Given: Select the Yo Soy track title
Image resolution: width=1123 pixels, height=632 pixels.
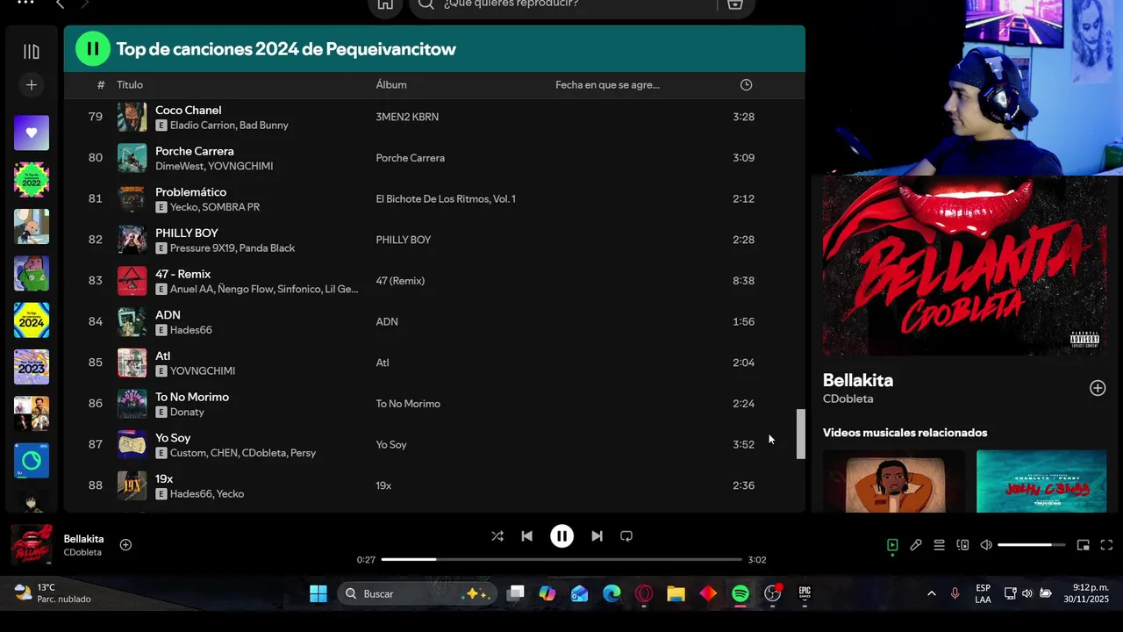Looking at the screenshot, I should coord(173,438).
